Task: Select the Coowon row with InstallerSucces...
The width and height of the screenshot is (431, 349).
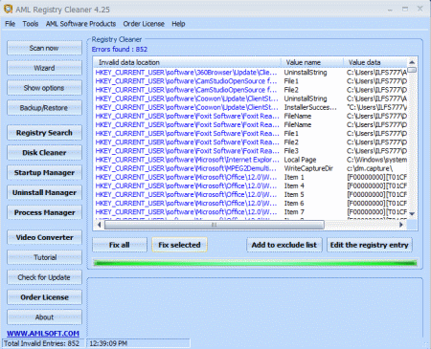Action: [251, 107]
